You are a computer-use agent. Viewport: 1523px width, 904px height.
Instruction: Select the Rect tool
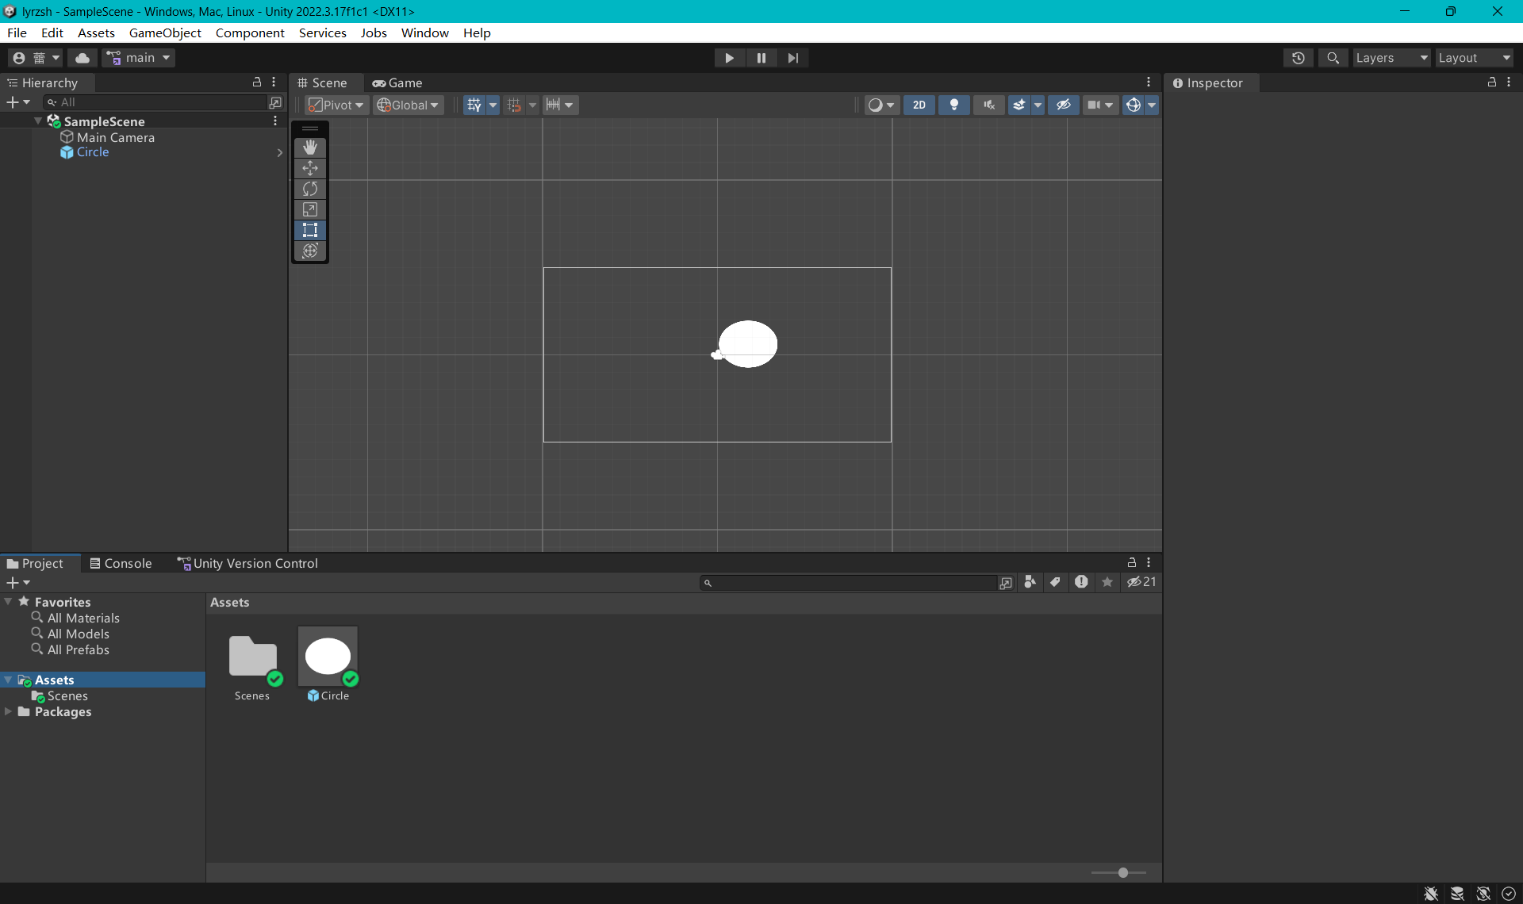point(310,230)
